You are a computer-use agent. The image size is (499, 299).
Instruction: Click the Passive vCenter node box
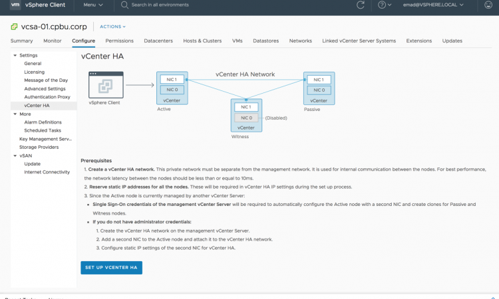pyautogui.click(x=319, y=88)
